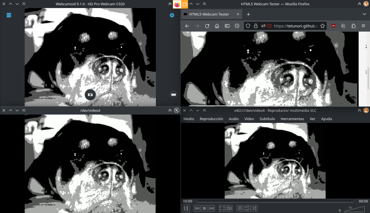Screen dimensions: 370x213
Task: Go to Firefox home page
Action: coord(217,26)
